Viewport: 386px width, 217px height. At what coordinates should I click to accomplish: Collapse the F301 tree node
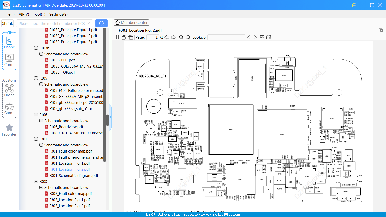tap(36, 139)
